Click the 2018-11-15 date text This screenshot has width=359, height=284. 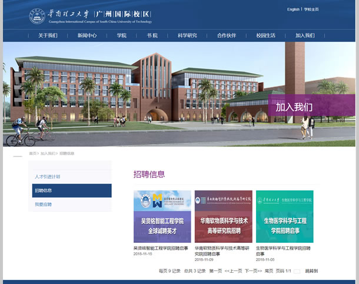(142, 254)
